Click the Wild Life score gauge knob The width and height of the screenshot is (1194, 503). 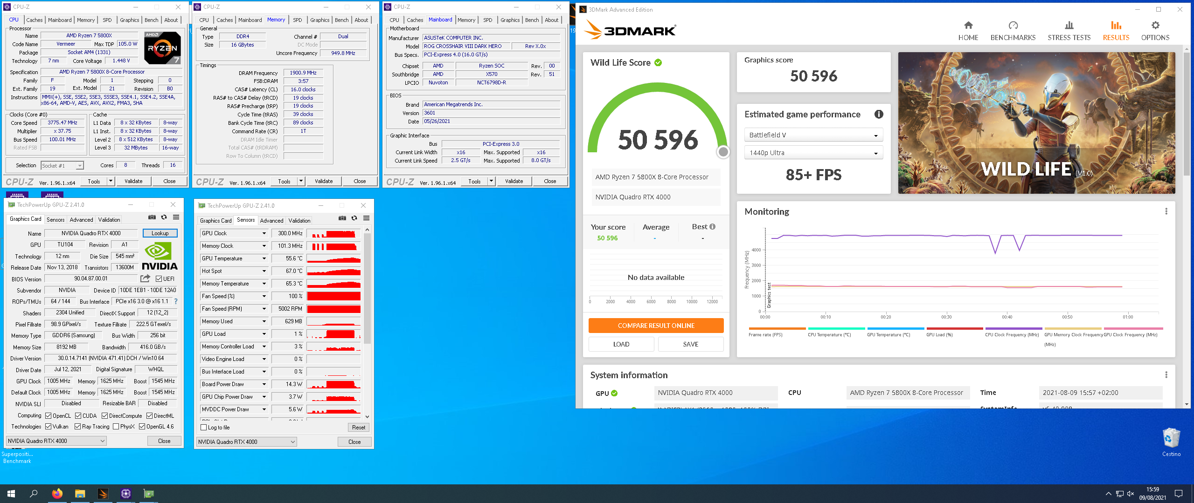click(723, 152)
